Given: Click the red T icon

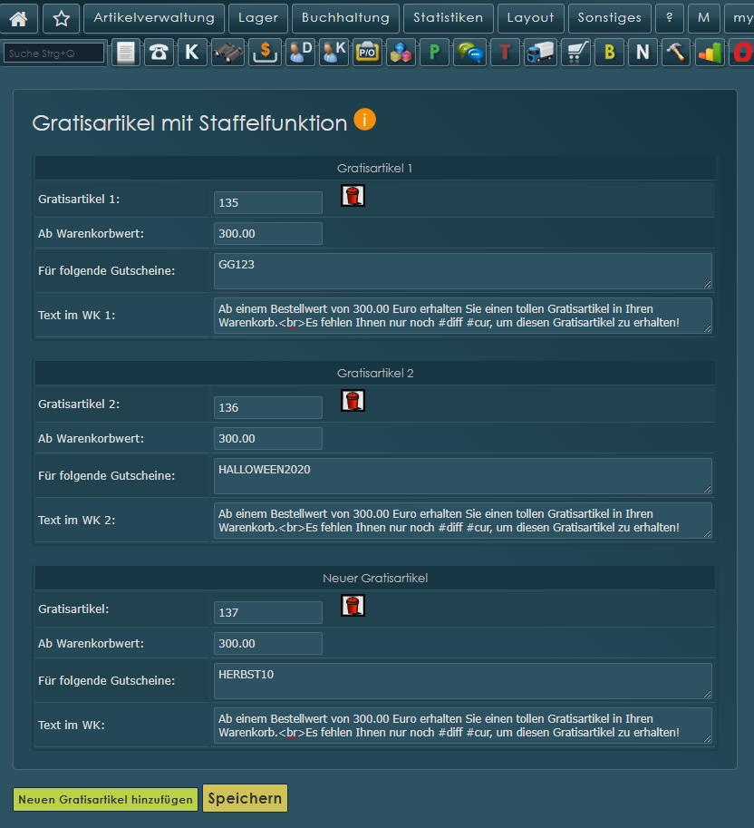Looking at the screenshot, I should click(505, 53).
